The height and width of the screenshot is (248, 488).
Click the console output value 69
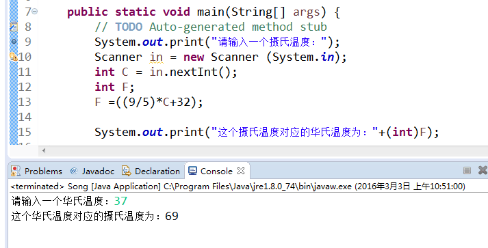tap(172, 217)
